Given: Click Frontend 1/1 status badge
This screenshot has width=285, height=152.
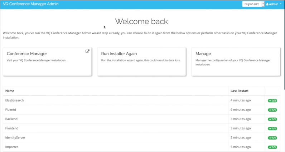Looking at the screenshot, I should (x=272, y=129).
